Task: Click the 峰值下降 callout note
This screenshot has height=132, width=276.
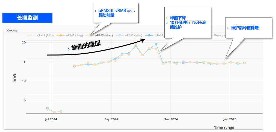Action: pyautogui.click(x=188, y=23)
